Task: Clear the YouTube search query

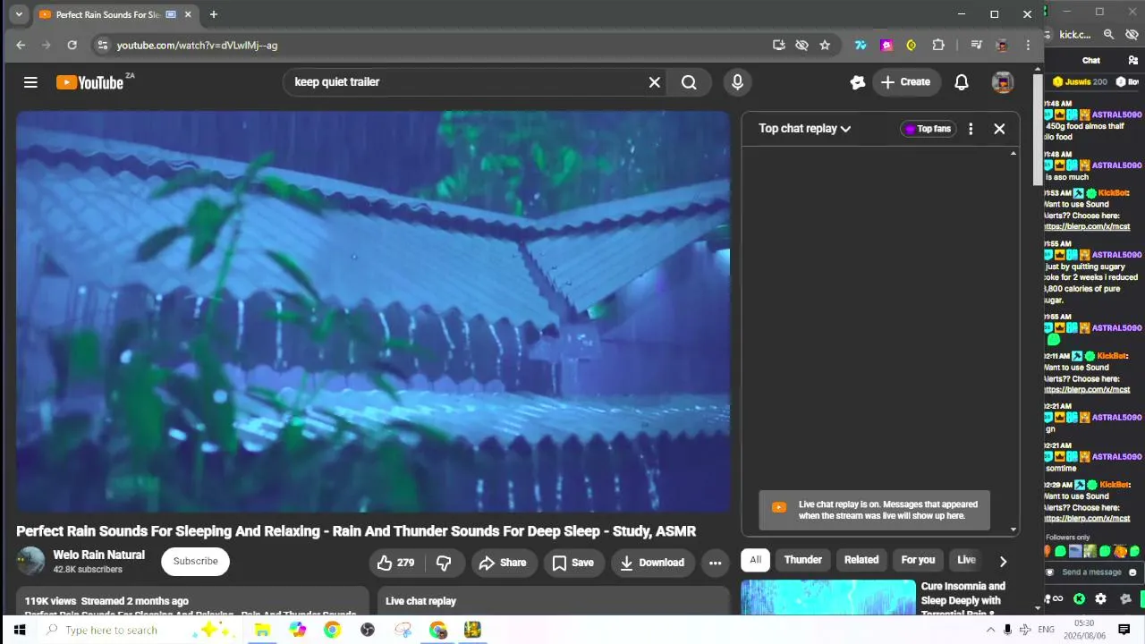Action: coord(655,82)
